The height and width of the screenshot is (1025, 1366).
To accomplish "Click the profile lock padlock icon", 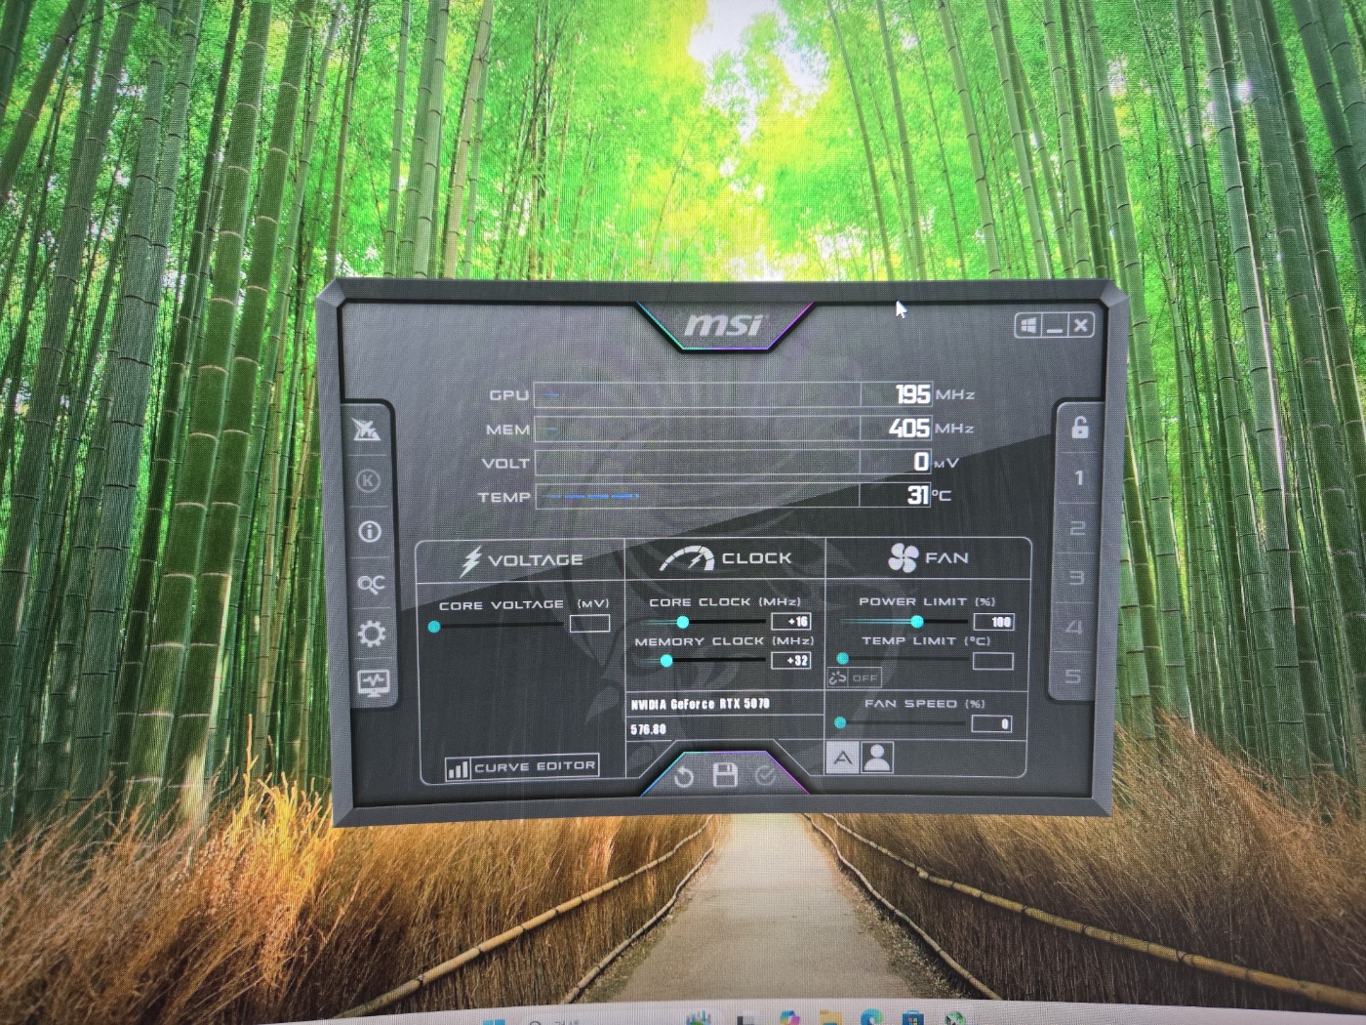I will click(1080, 427).
